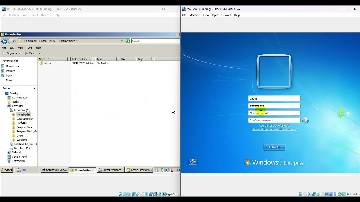Open the Start menu in WS2008
The height and width of the screenshot is (202, 360).
tap(7, 170)
